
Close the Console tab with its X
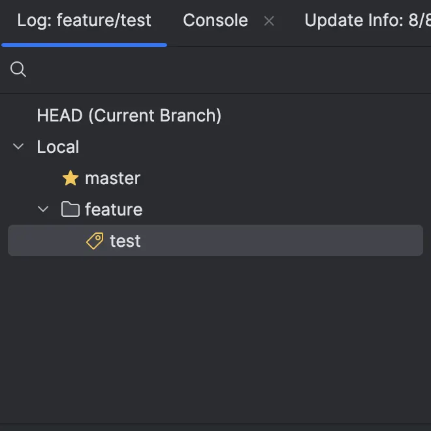click(x=269, y=21)
